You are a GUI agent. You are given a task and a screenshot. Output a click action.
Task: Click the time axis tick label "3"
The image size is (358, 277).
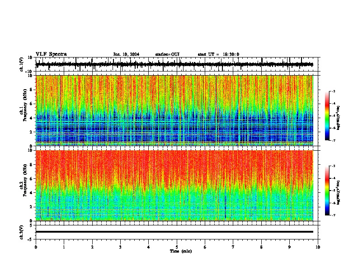[120, 247]
